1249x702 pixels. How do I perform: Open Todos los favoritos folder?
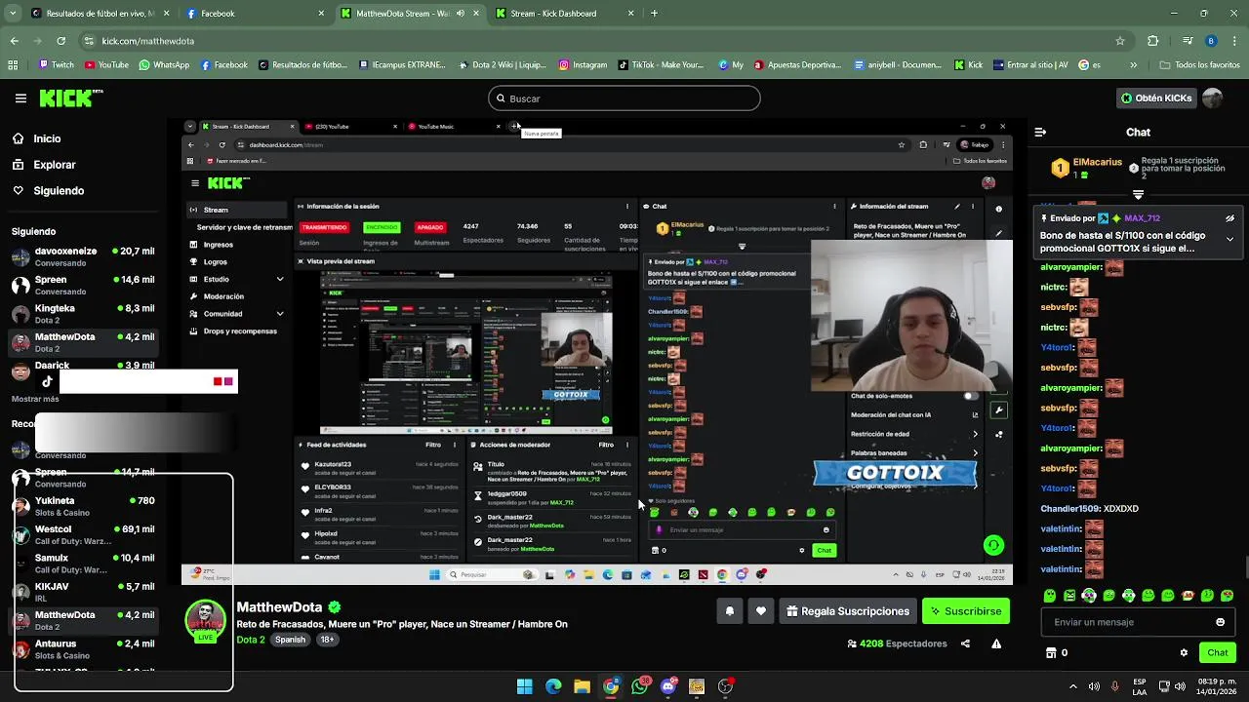tap(1200, 65)
